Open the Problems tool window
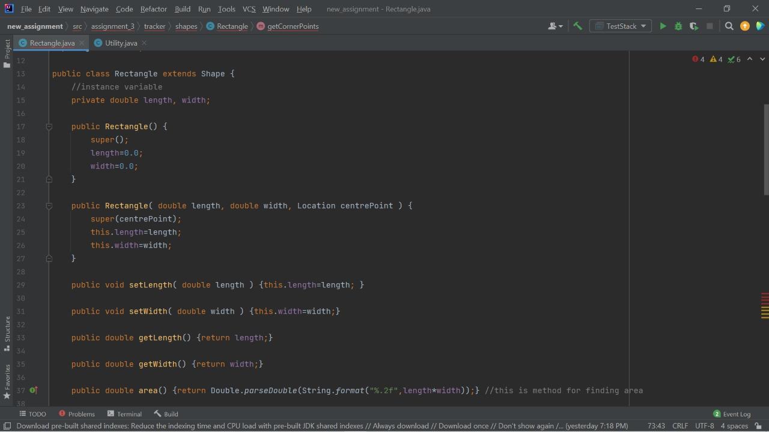 click(77, 414)
